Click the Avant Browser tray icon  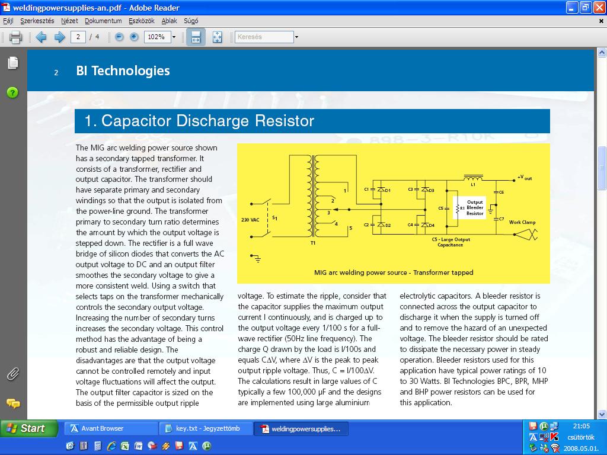pyautogui.click(x=533, y=437)
